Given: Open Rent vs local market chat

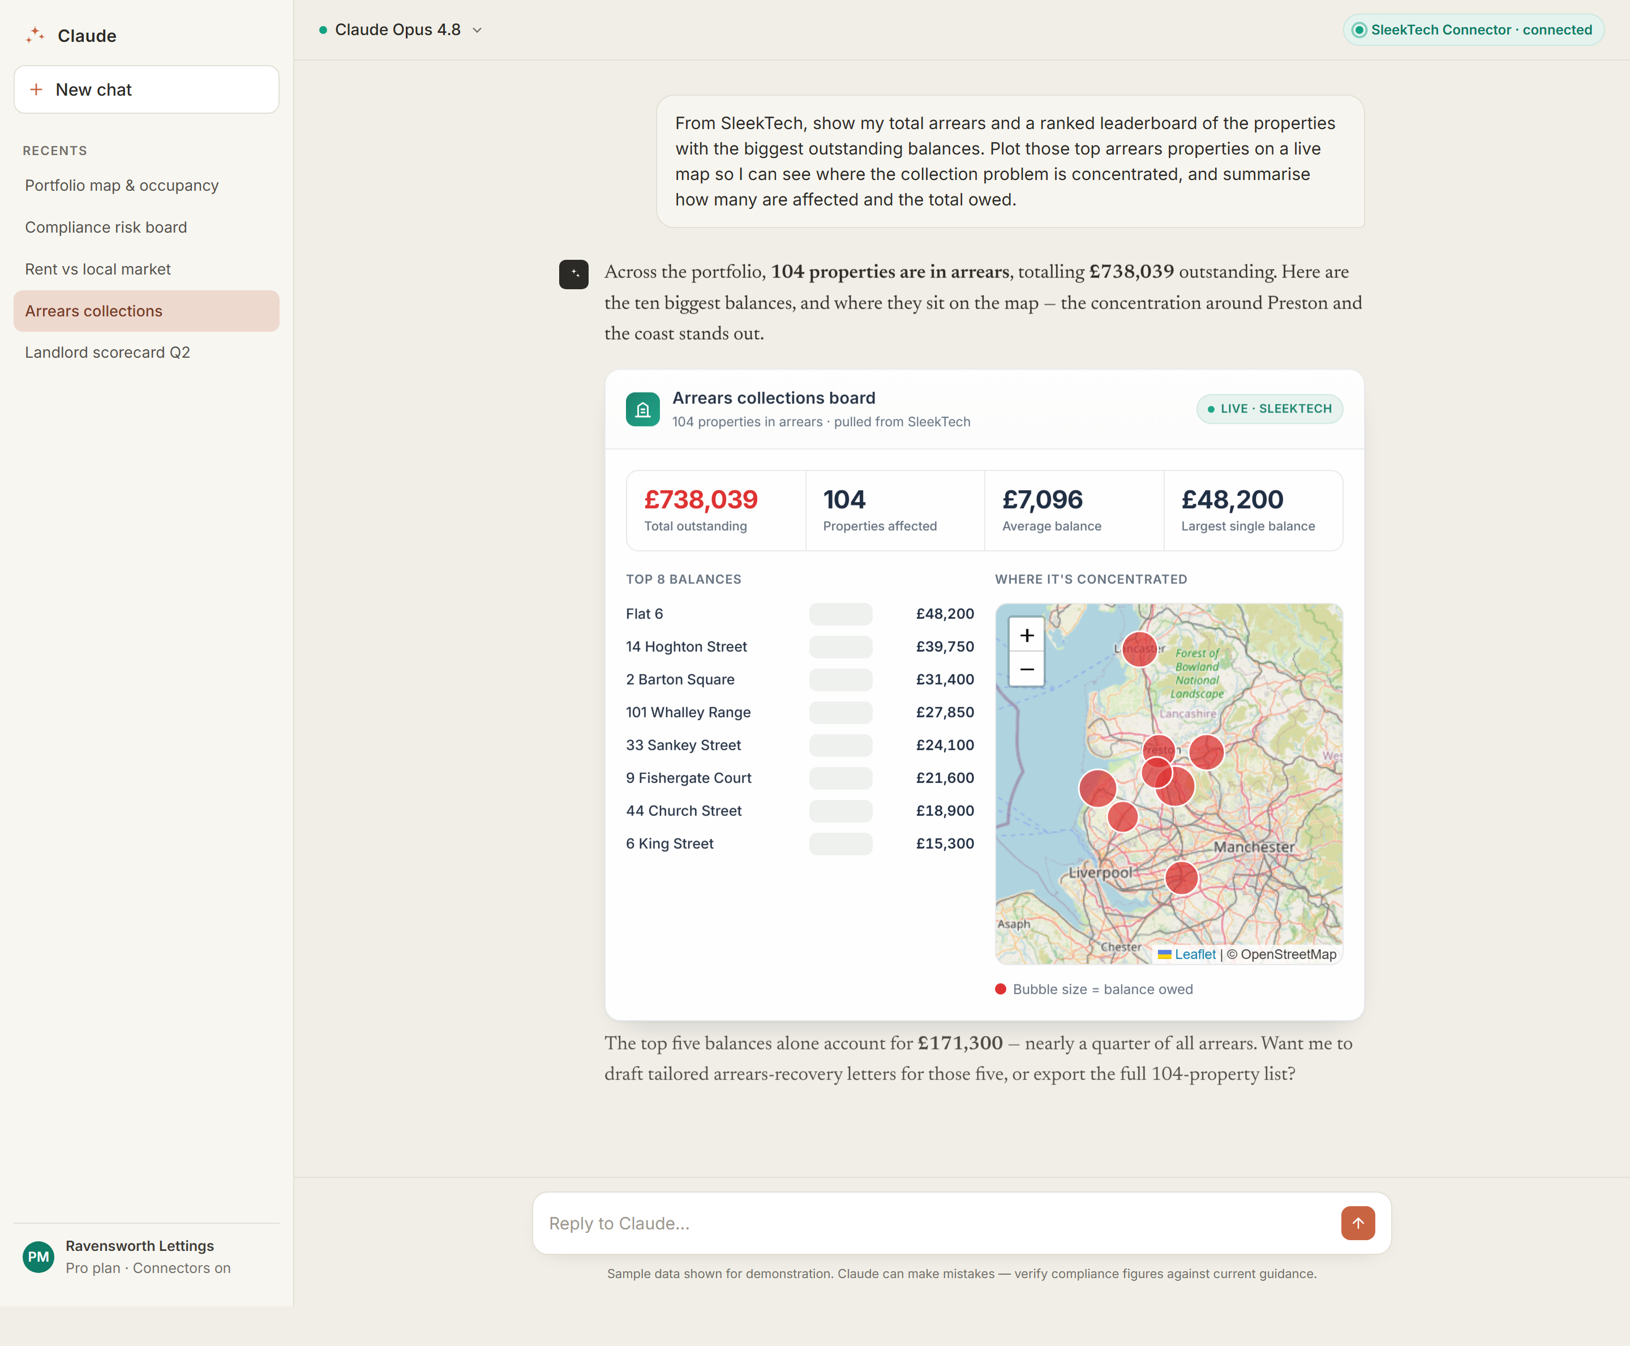Looking at the screenshot, I should [147, 269].
